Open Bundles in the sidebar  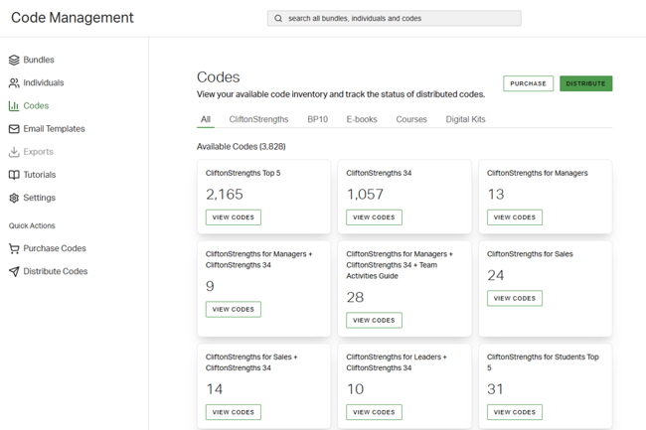tap(39, 60)
